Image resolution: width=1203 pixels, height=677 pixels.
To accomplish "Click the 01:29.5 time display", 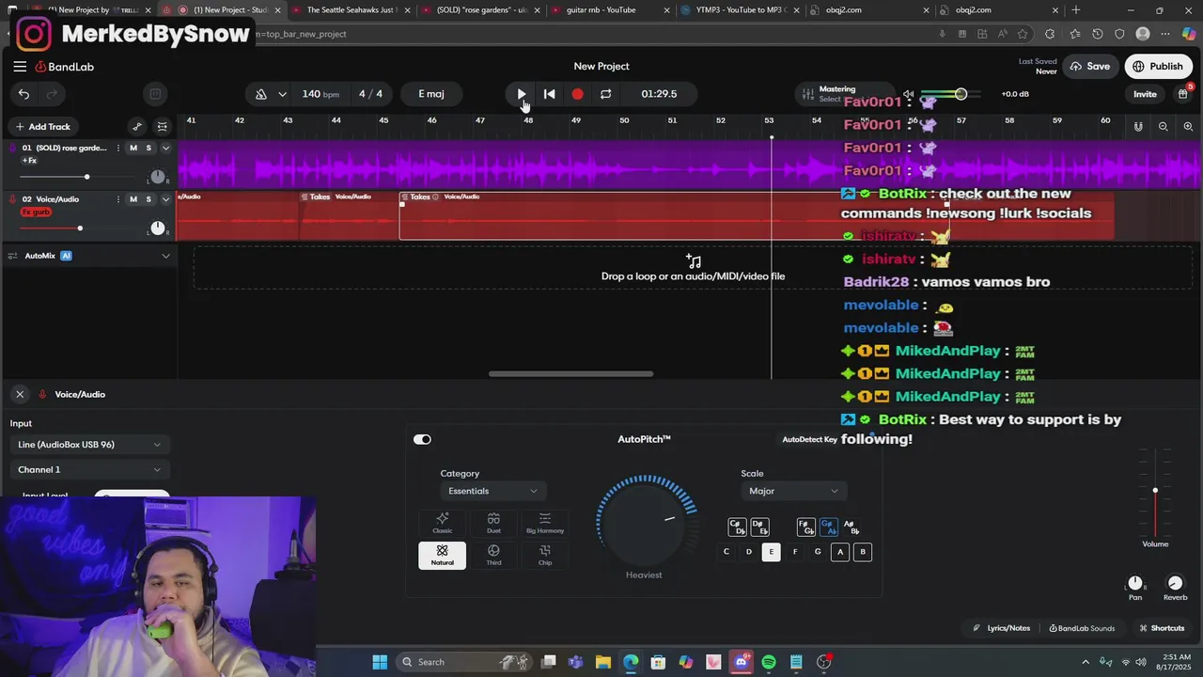I will (659, 94).
